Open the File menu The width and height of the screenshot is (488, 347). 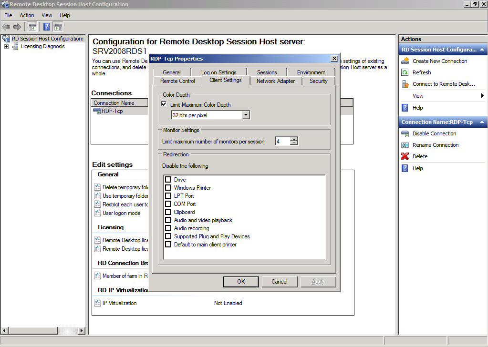9,15
